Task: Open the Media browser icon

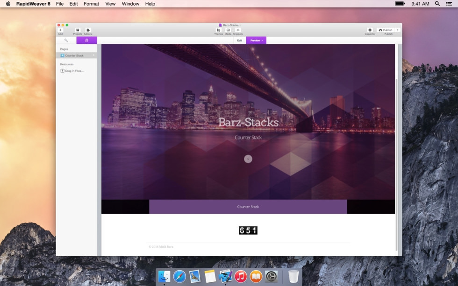Action: pos(228,30)
